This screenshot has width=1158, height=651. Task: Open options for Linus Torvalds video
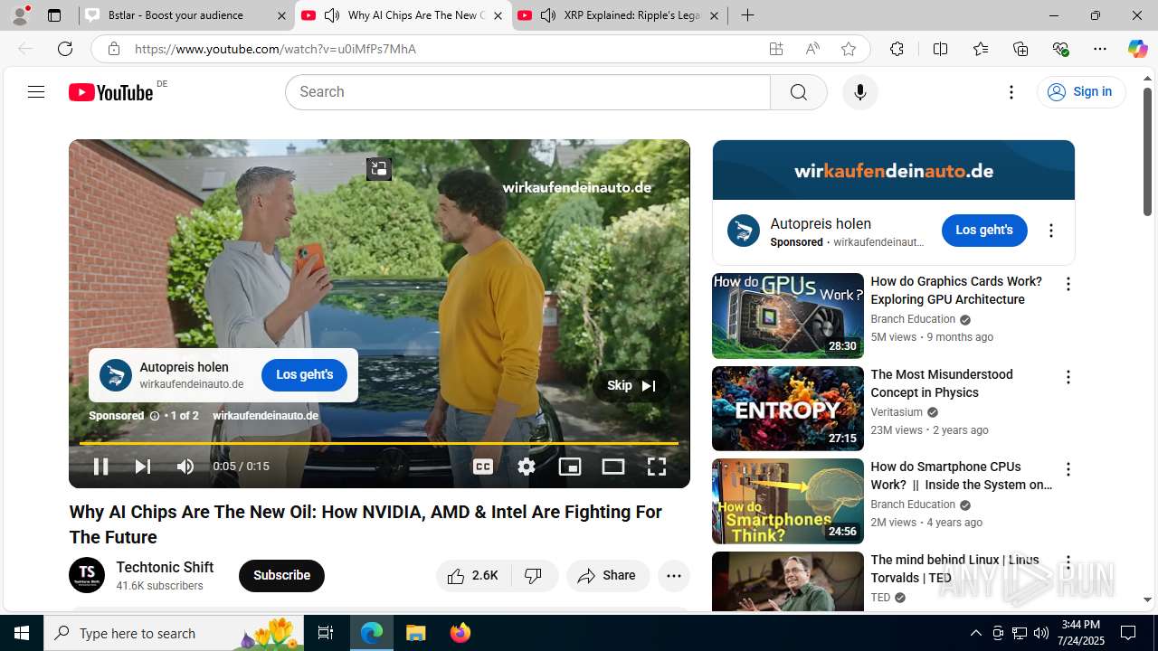pyautogui.click(x=1068, y=562)
